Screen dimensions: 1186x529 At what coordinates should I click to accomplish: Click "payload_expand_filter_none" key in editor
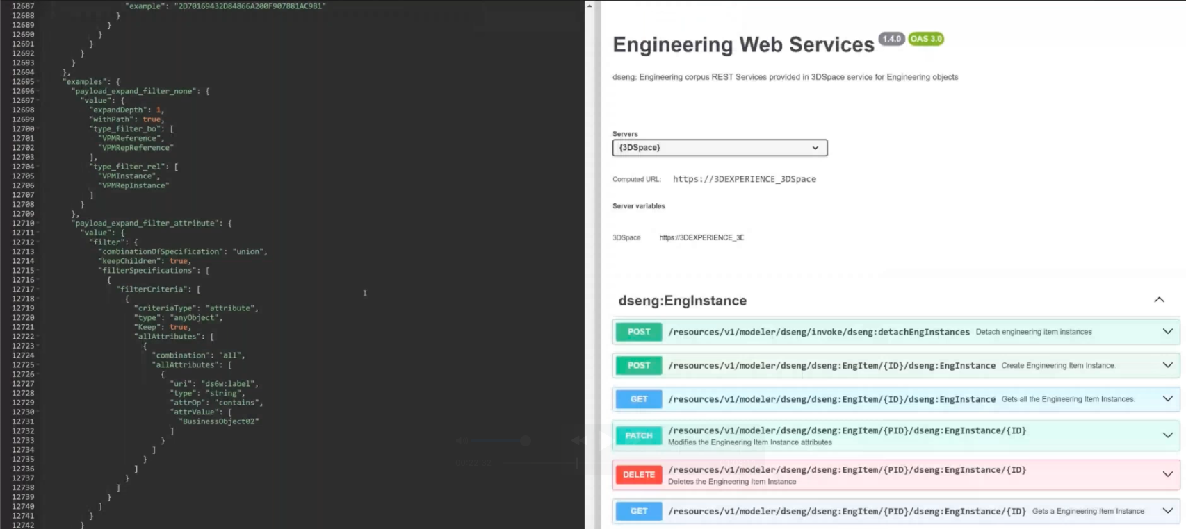(136, 91)
